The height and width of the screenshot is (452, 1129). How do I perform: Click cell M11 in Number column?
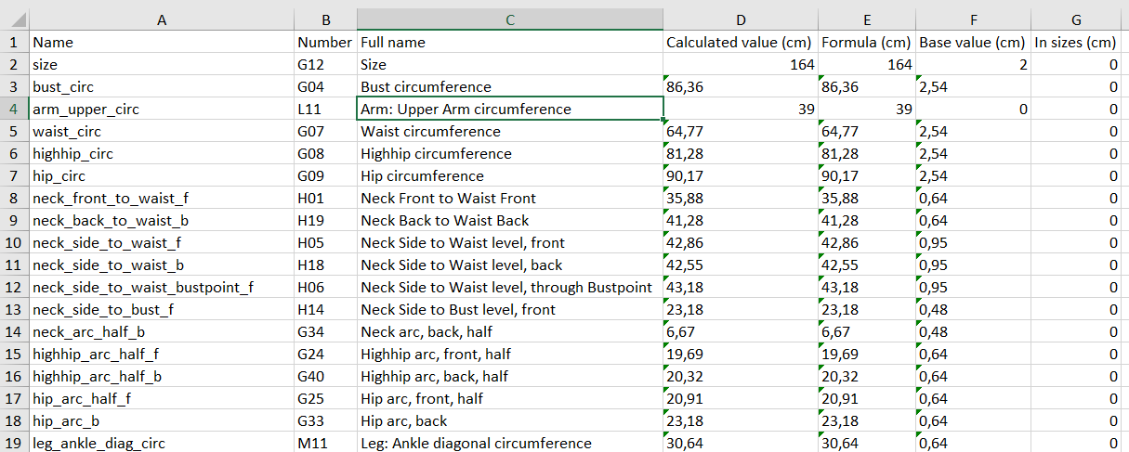tap(326, 442)
